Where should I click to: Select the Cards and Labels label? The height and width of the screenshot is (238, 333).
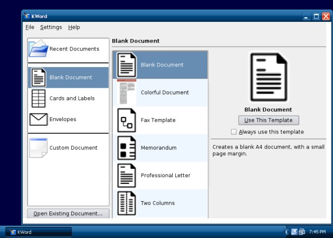pyautogui.click(x=72, y=98)
